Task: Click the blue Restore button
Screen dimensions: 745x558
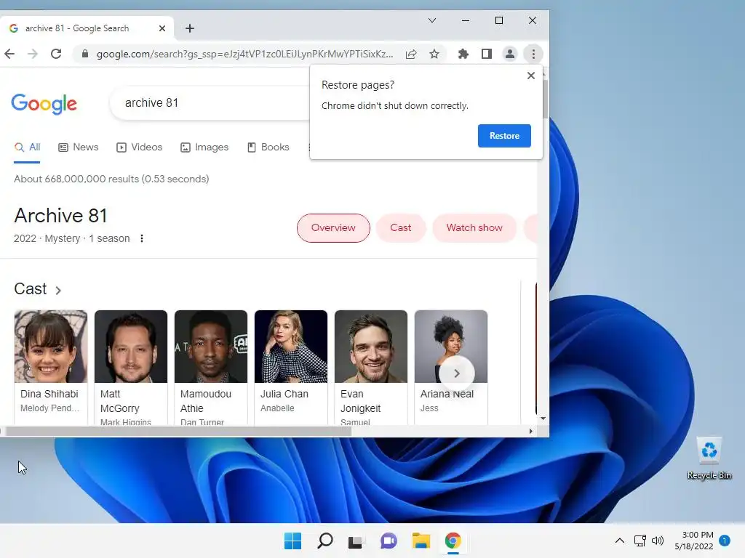Action: coord(504,136)
